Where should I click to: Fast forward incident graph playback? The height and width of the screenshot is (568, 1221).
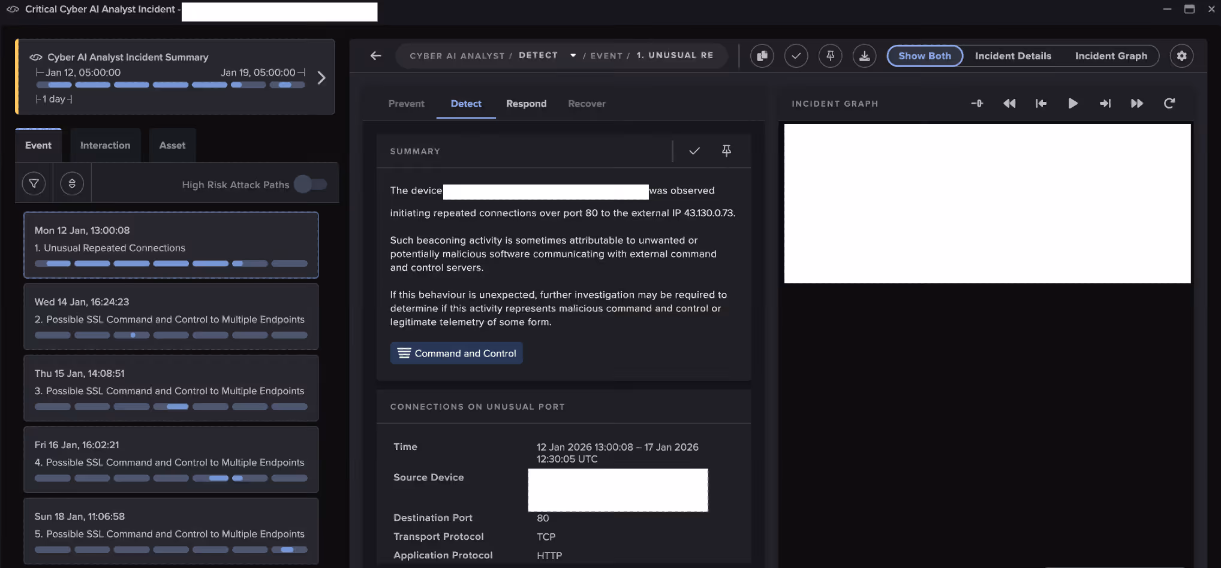tap(1136, 104)
